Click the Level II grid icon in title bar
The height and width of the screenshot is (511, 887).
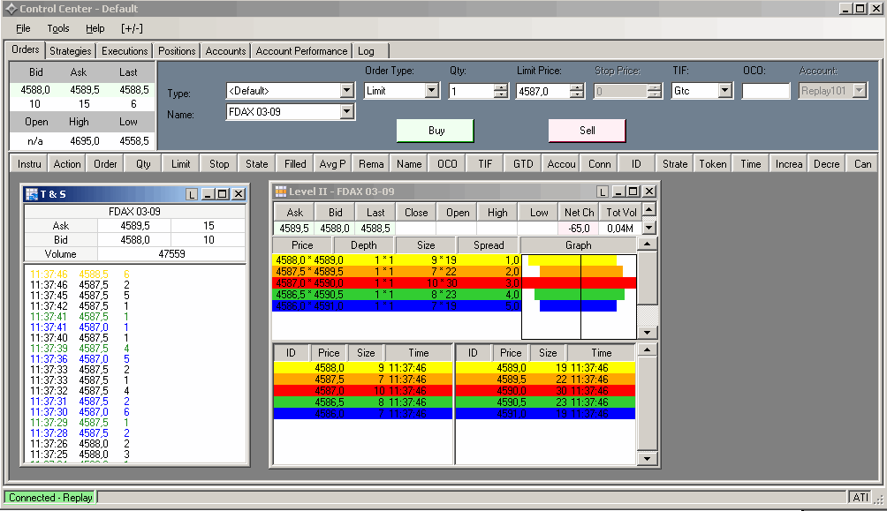coord(280,192)
